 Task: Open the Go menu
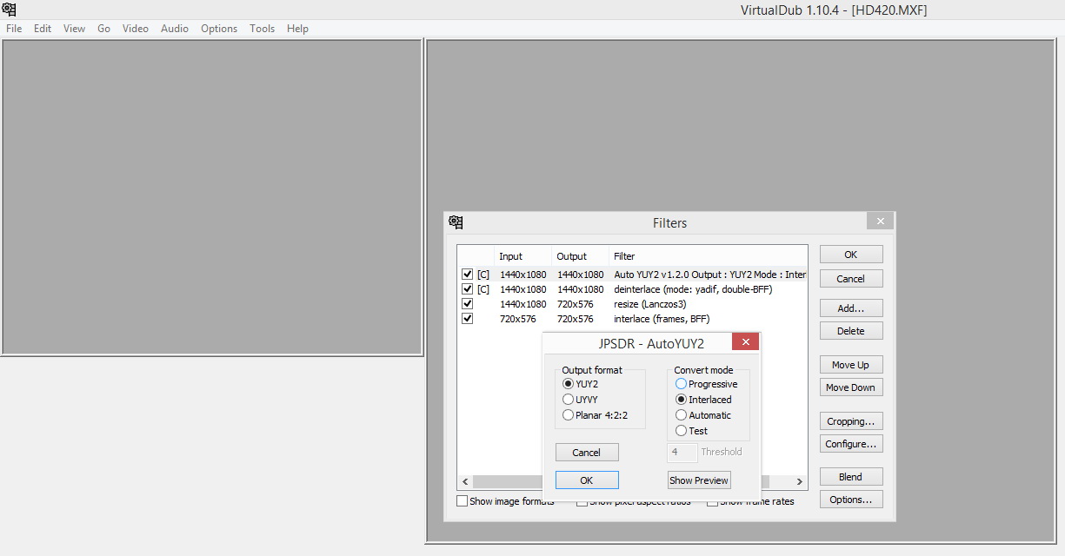tap(104, 29)
